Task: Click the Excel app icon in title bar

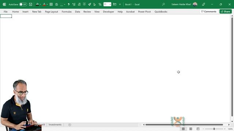Action: [4, 4]
